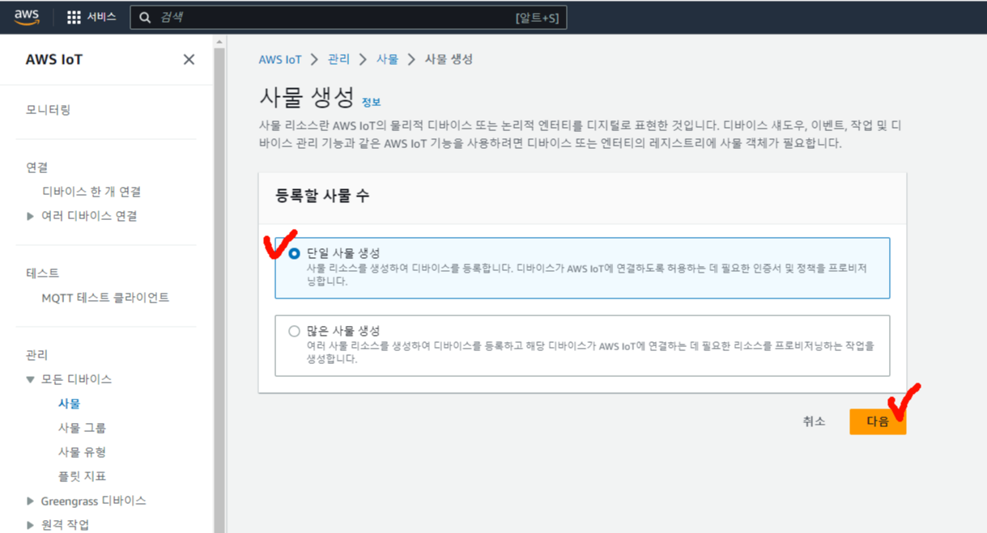Go to 관리 breadcrumb link
Image resolution: width=987 pixels, height=533 pixels.
(338, 59)
